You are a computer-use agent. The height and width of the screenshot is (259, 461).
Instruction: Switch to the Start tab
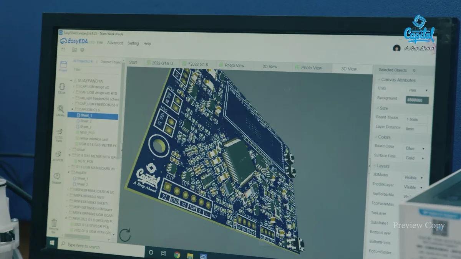(133, 62)
